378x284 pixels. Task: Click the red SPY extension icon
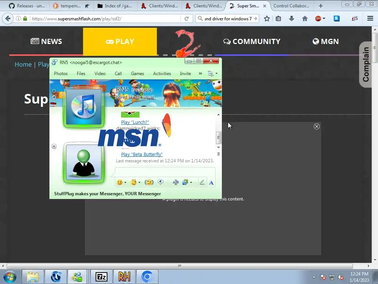click(x=318, y=18)
